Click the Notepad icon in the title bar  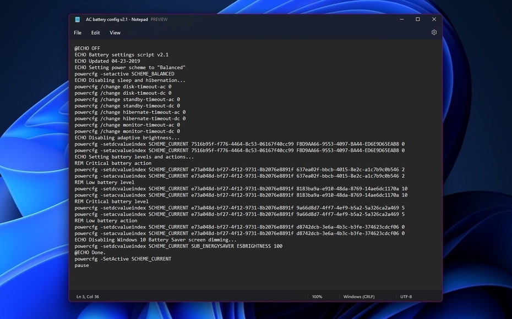(x=77, y=19)
